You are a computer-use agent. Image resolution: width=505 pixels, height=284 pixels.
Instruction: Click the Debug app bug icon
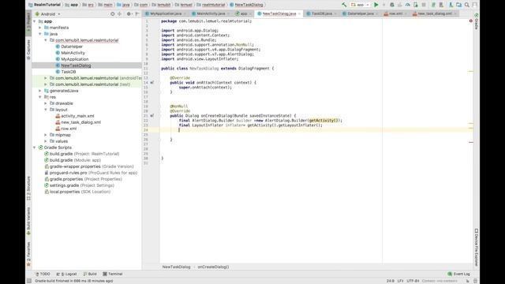click(x=392, y=5)
